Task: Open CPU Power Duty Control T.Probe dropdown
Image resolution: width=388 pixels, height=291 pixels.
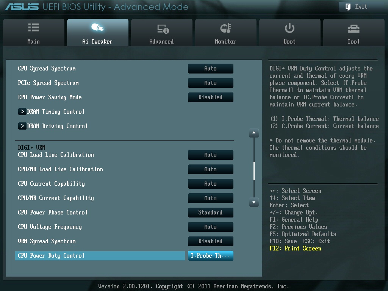Action: (211, 256)
